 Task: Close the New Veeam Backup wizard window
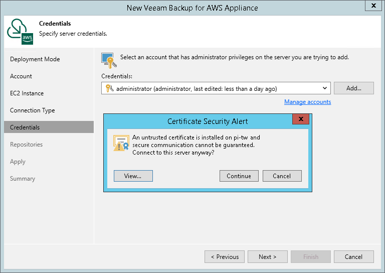point(373,6)
